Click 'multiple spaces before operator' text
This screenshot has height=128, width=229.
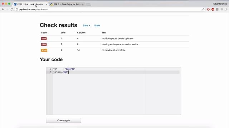(118, 38)
